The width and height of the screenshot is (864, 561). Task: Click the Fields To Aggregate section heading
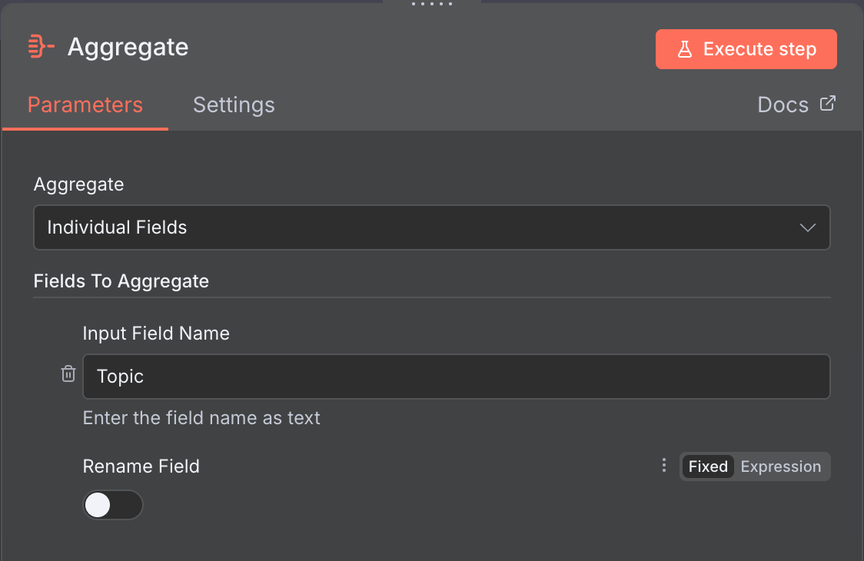[x=121, y=281]
